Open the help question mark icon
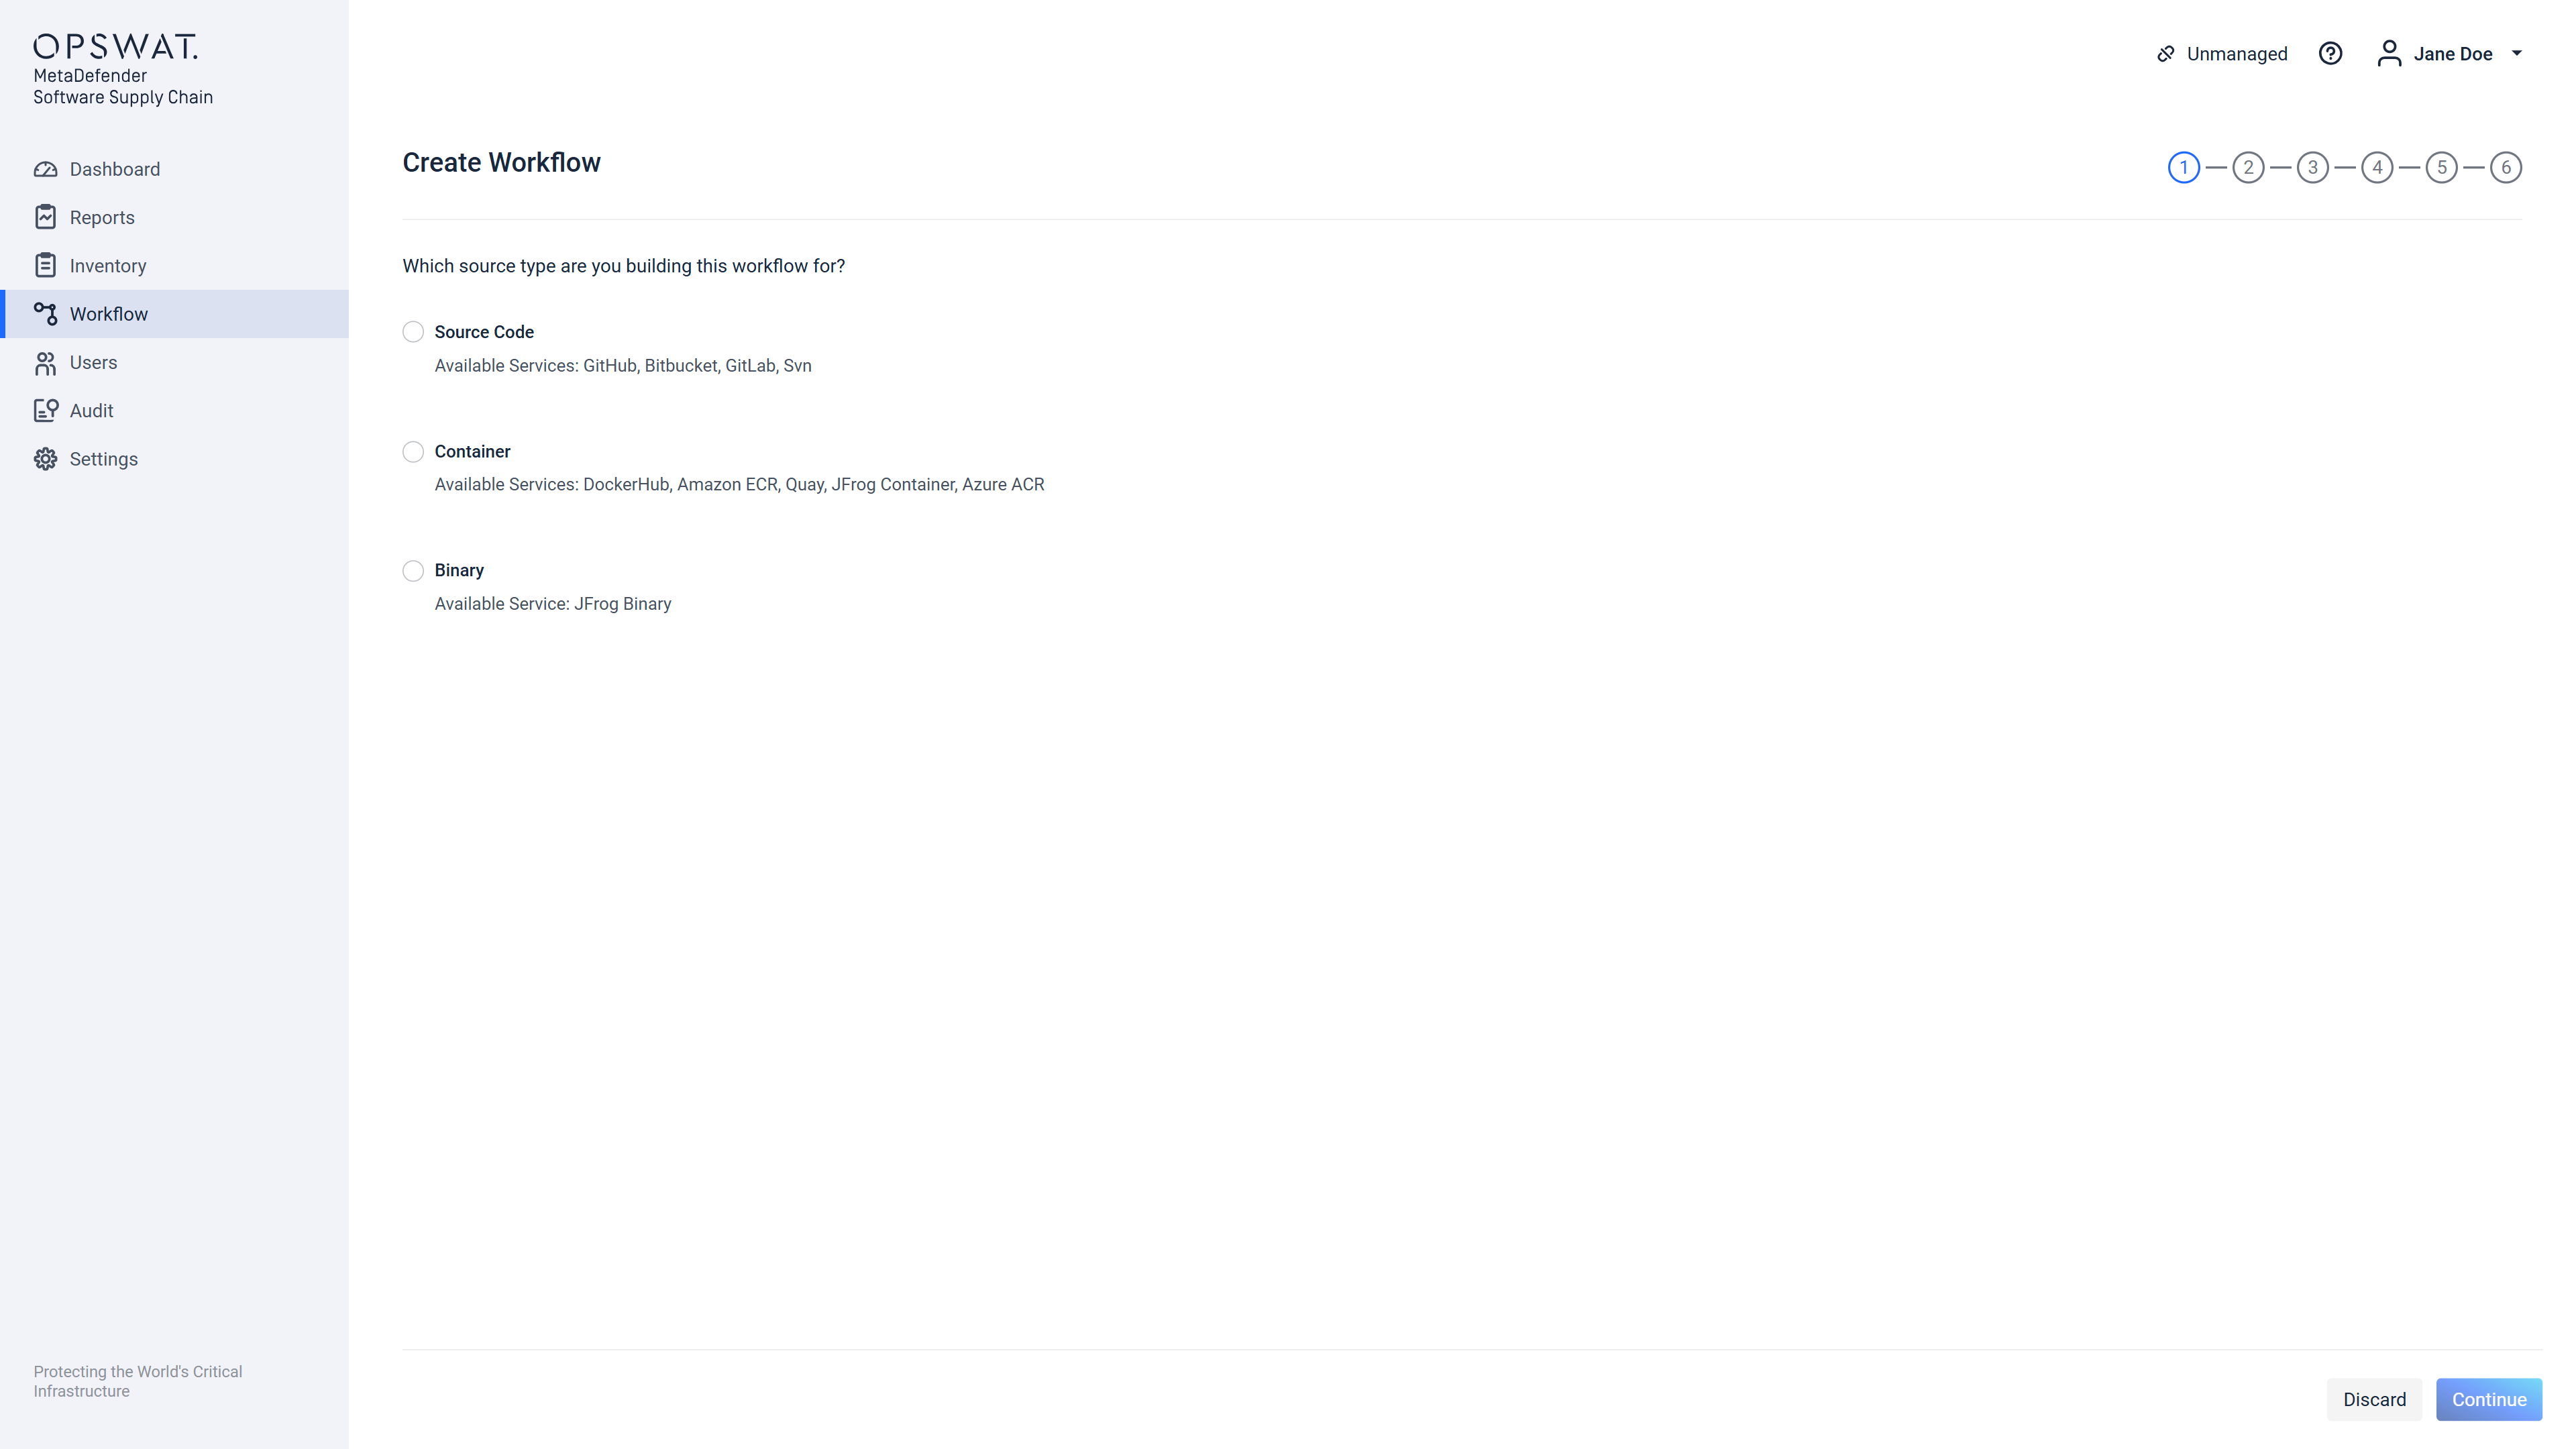The image size is (2576, 1449). coord(2330,53)
